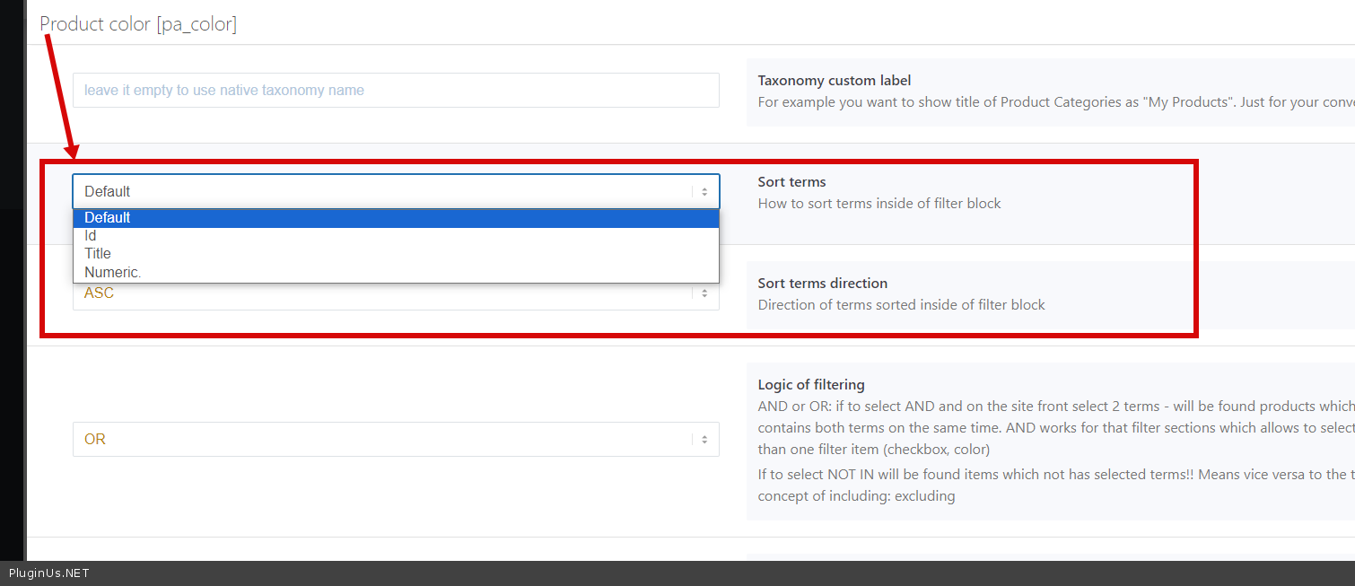
Task: Click the Product color [pa_color] heading
Action: [x=138, y=24]
